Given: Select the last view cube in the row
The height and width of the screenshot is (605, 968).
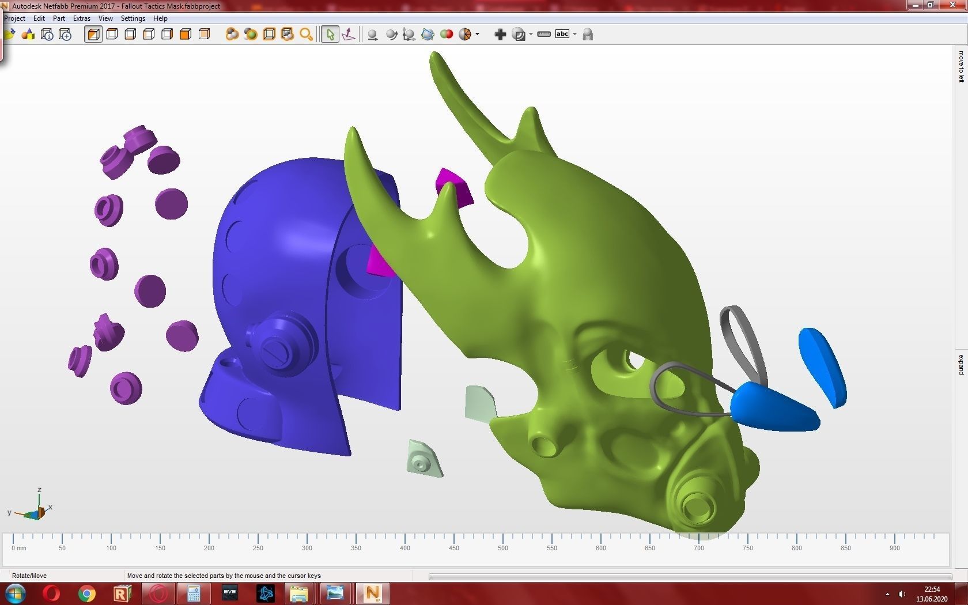Looking at the screenshot, I should (204, 35).
